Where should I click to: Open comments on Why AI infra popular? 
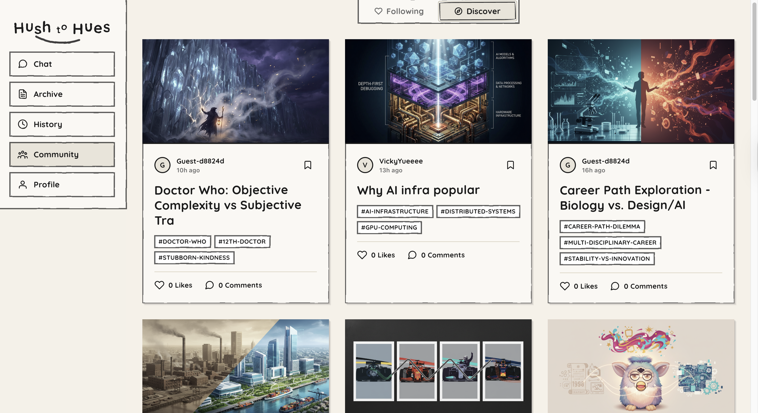click(x=412, y=255)
